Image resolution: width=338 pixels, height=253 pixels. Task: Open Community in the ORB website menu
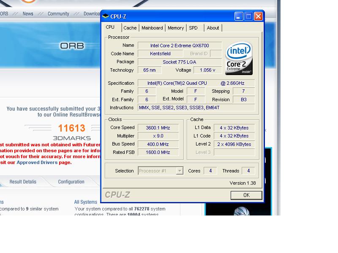58,14
